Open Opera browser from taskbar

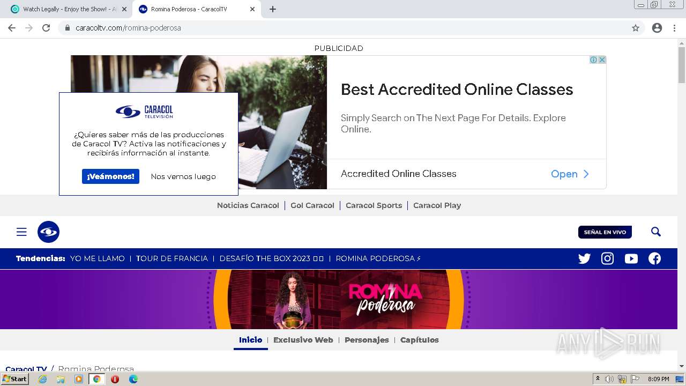coord(115,379)
